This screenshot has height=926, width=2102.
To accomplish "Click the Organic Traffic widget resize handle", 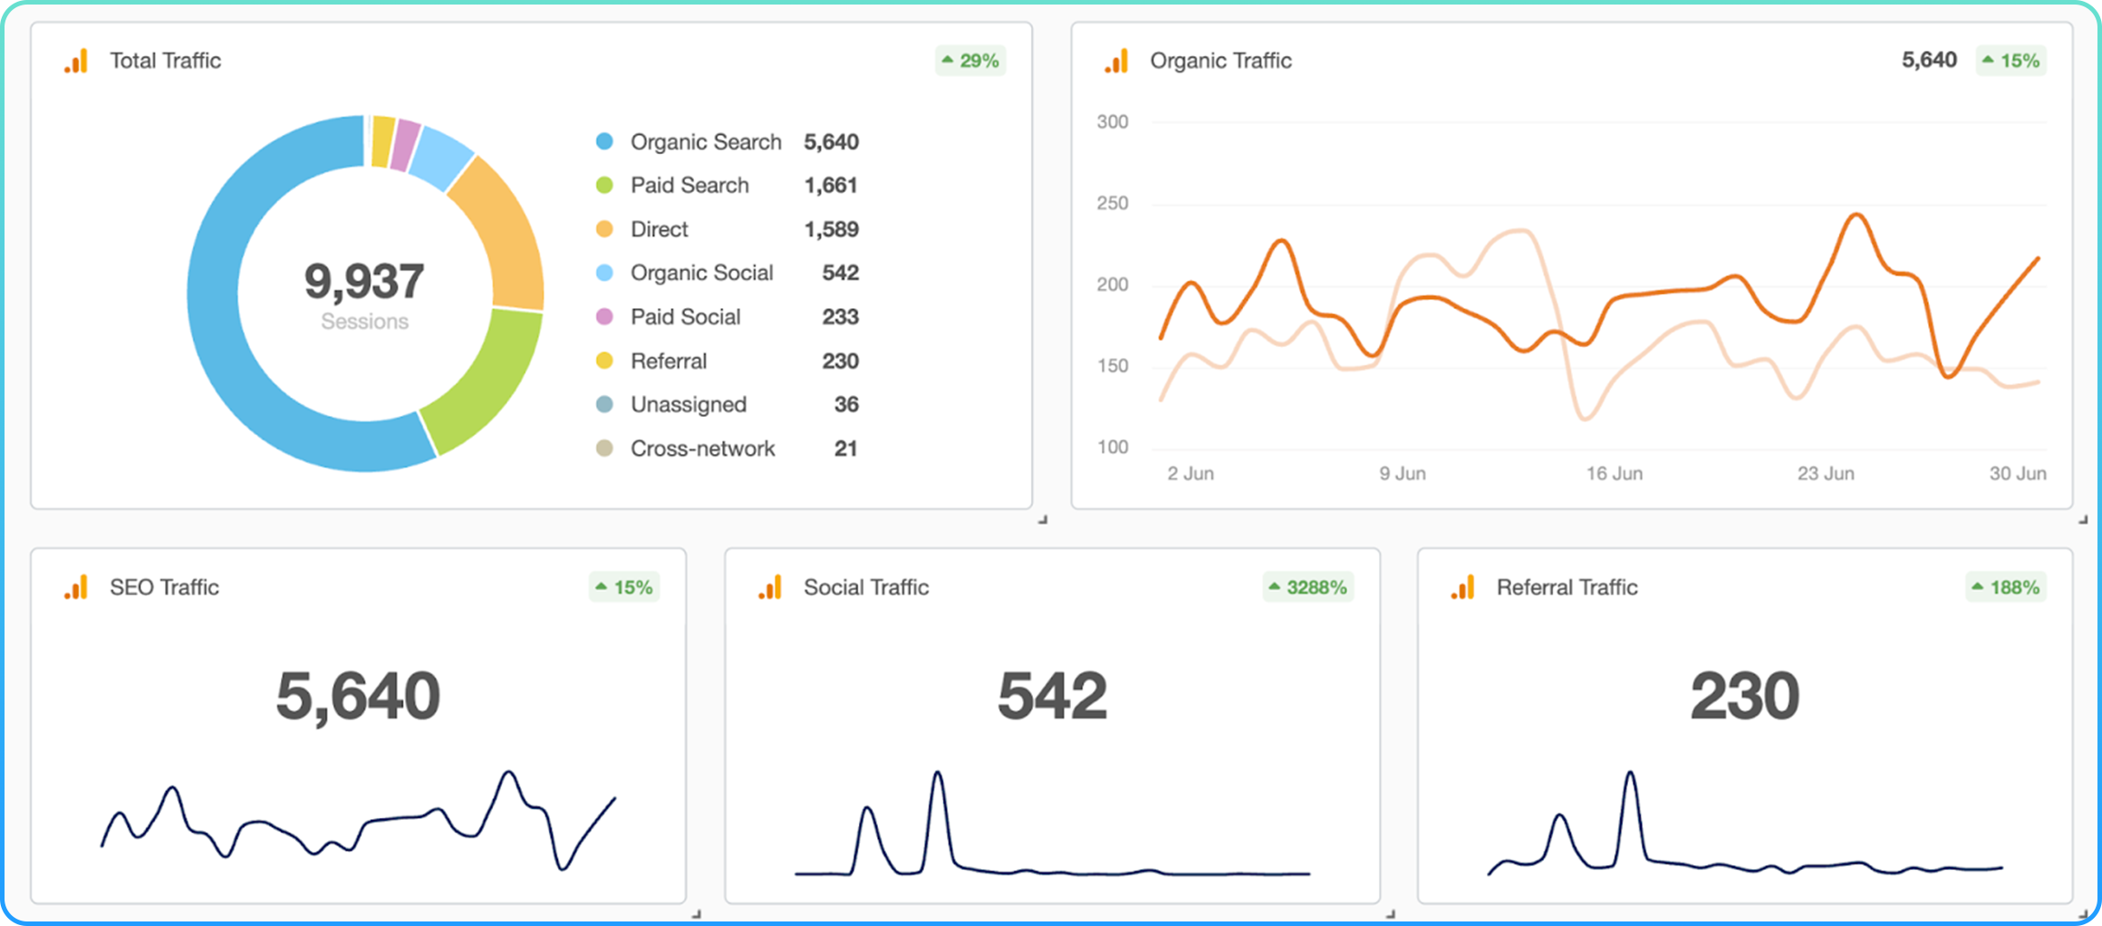I will [x=2083, y=520].
